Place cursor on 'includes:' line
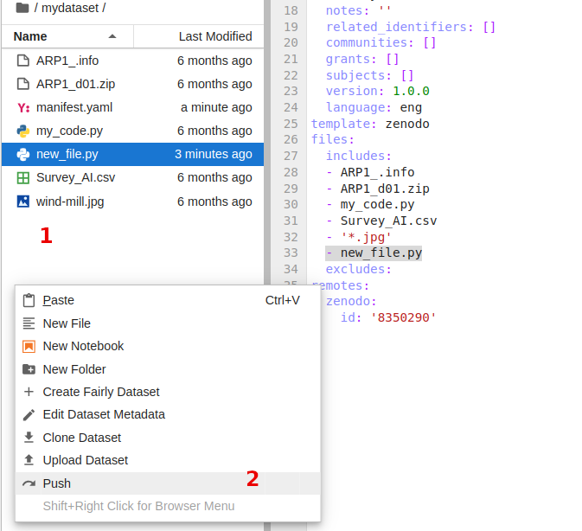 point(359,156)
